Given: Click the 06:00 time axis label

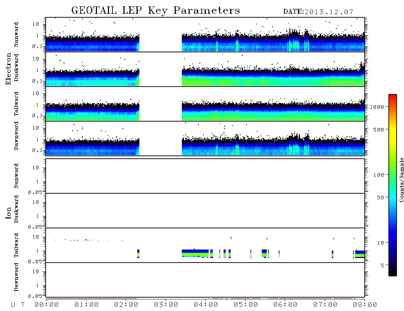Looking at the screenshot, I should point(285,305).
